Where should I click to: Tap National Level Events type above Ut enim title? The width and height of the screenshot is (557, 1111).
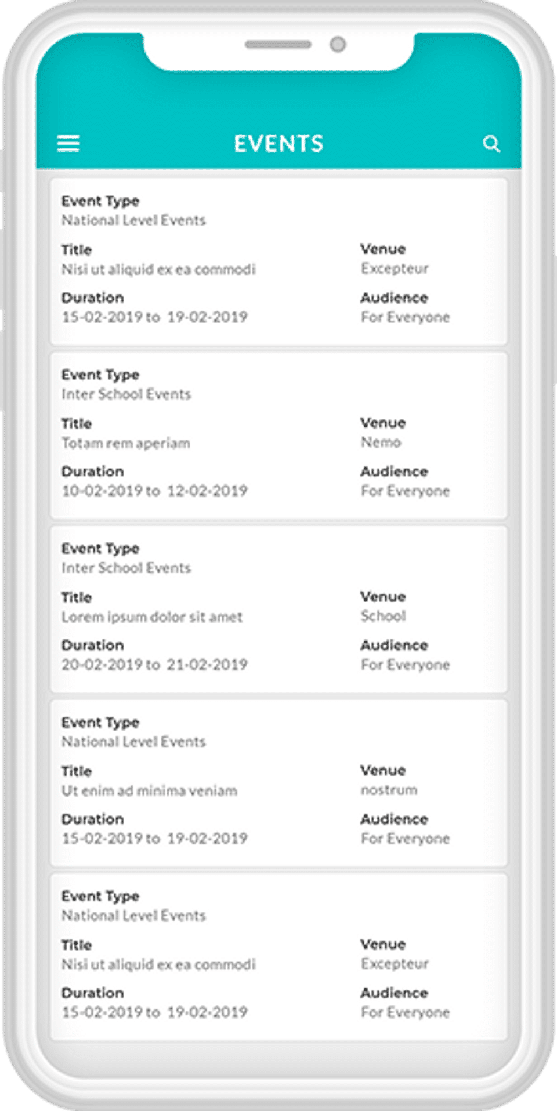[133, 742]
